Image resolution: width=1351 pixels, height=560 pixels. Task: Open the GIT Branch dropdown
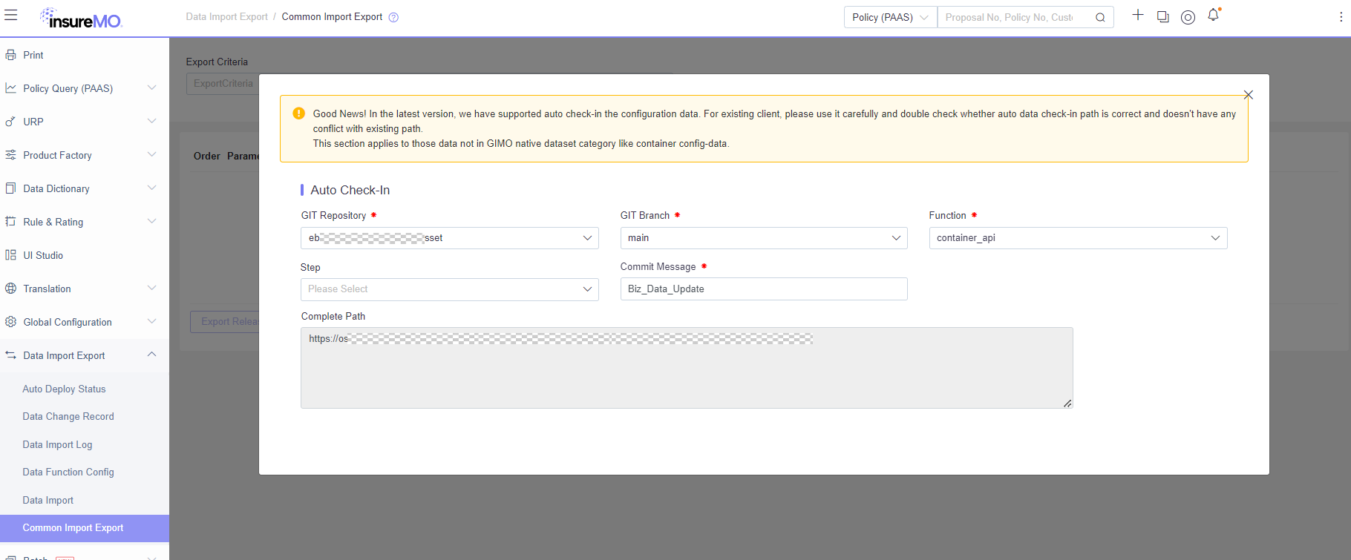(x=763, y=238)
